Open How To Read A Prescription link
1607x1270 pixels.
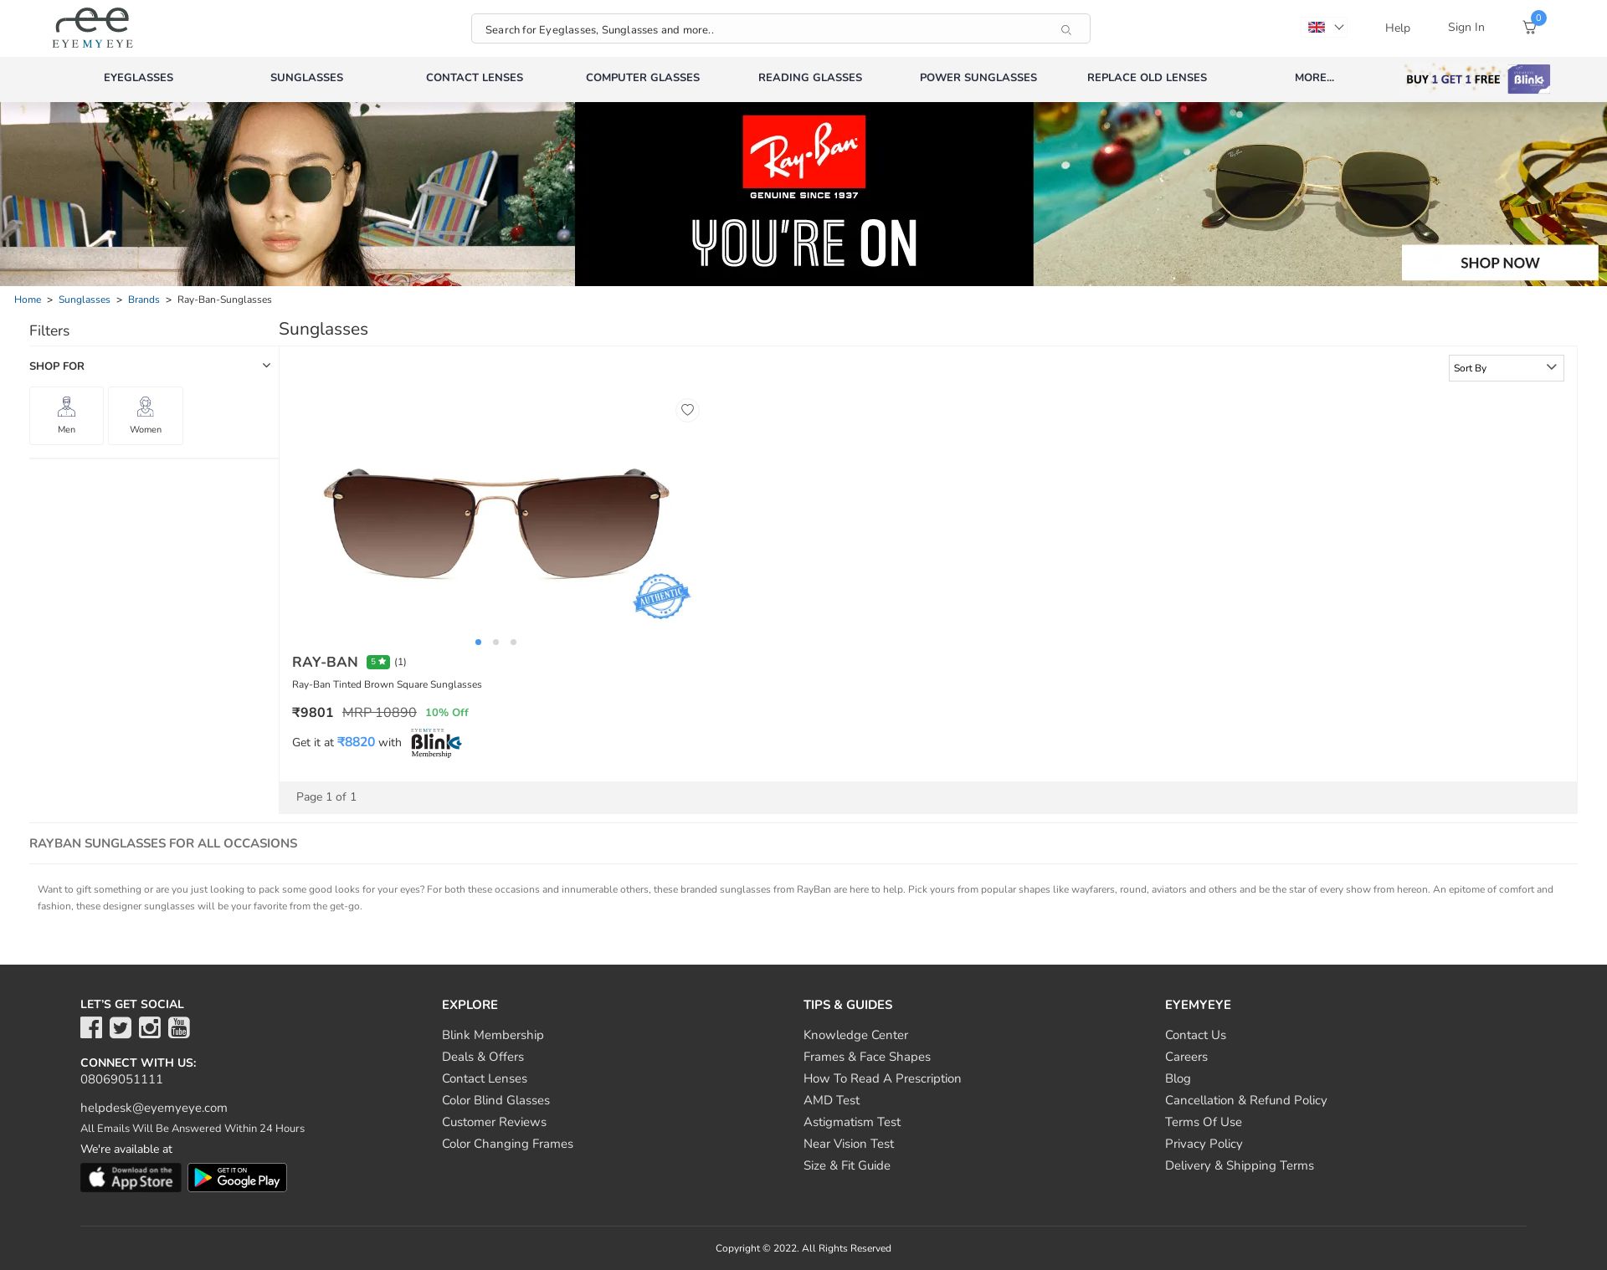[x=882, y=1078]
